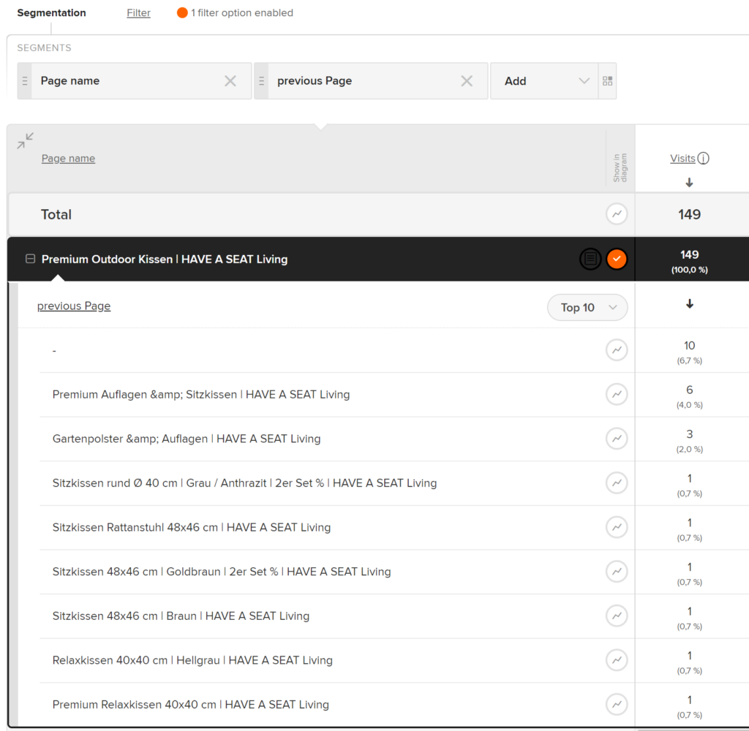Click the SEGMENTS section label

point(45,48)
